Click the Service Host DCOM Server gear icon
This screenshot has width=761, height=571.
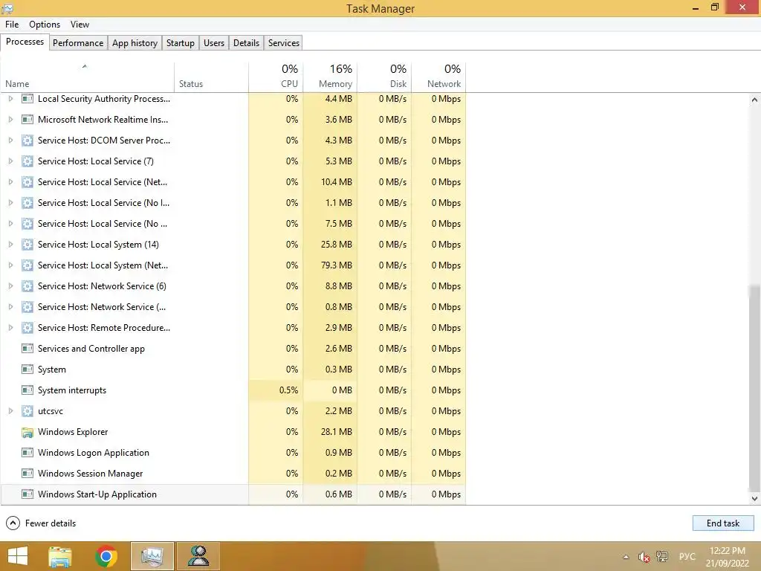(x=27, y=141)
